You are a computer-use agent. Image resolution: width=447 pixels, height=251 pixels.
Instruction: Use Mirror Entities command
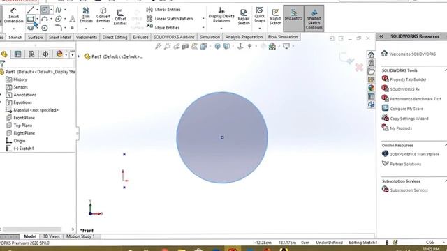click(x=163, y=10)
